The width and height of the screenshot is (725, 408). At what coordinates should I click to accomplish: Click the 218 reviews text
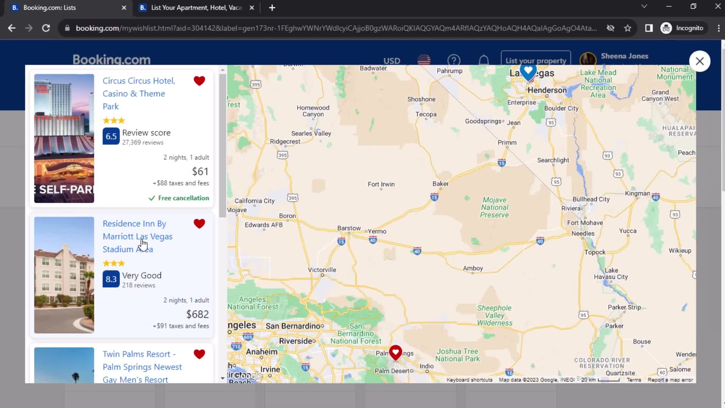[x=139, y=285]
